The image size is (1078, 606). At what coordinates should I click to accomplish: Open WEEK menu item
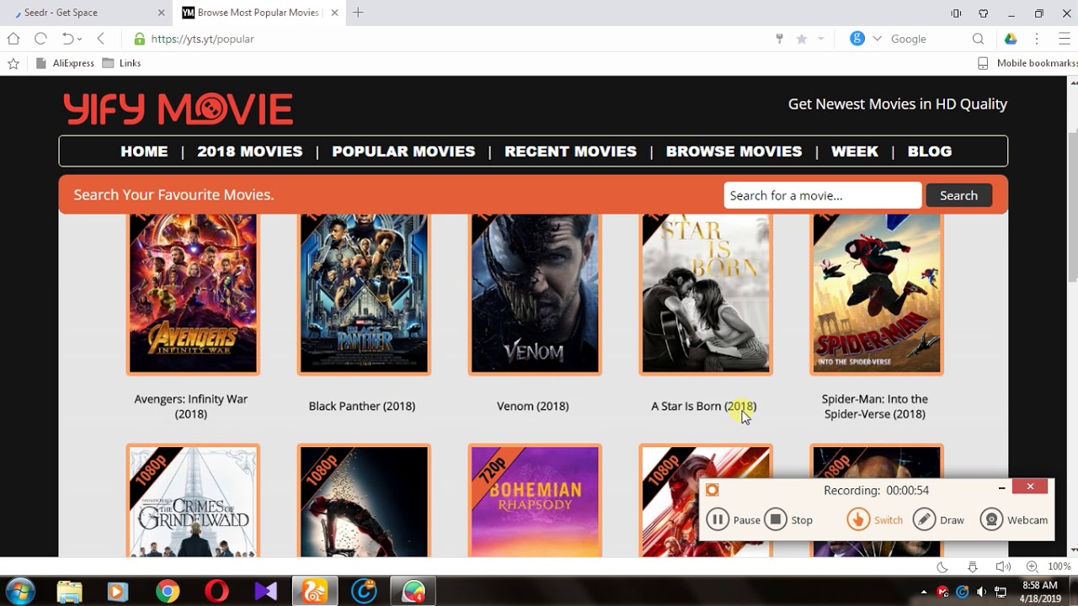[x=855, y=151]
